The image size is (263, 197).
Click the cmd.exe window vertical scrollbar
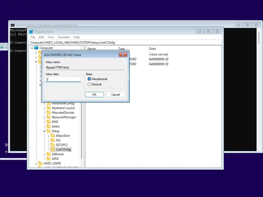tap(259, 38)
